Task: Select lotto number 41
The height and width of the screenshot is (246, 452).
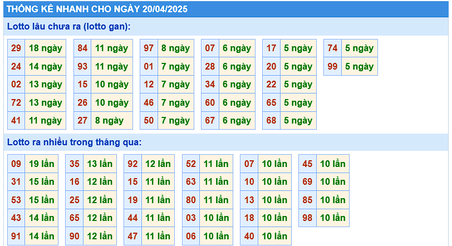Action: pyautogui.click(x=16, y=120)
